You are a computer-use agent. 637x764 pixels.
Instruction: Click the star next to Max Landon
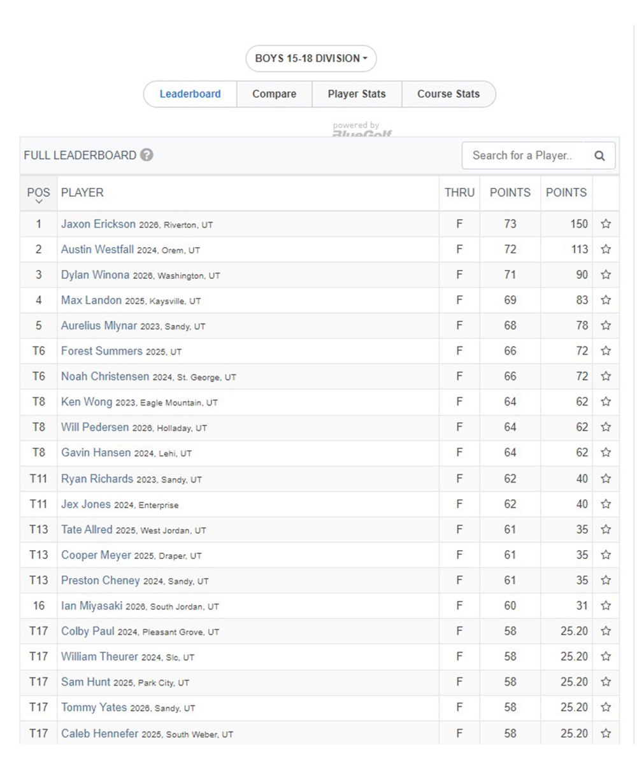point(606,301)
